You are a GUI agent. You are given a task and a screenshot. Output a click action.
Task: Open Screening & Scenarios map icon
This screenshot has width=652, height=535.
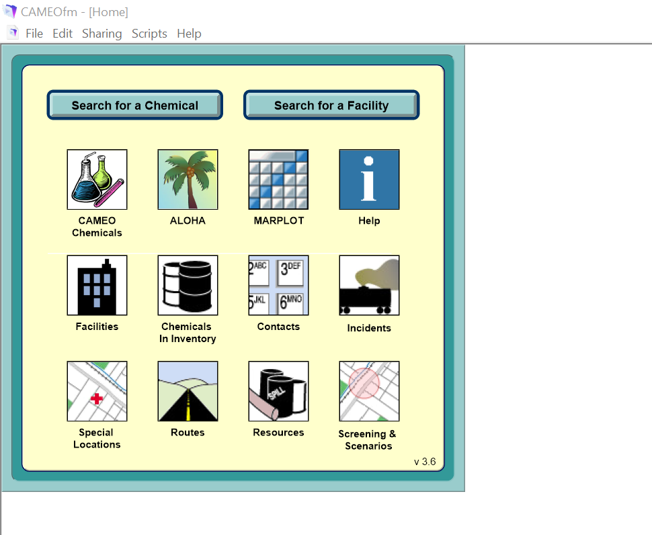pos(369,391)
